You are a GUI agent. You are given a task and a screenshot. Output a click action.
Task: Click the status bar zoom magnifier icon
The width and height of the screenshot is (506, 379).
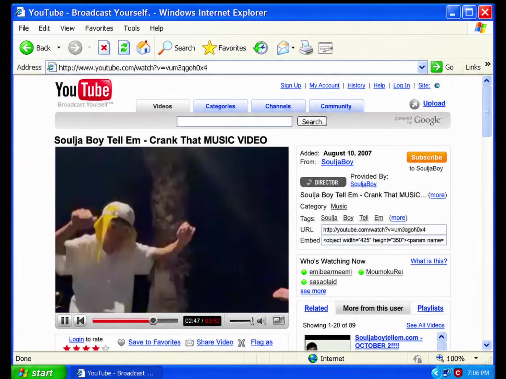440,358
